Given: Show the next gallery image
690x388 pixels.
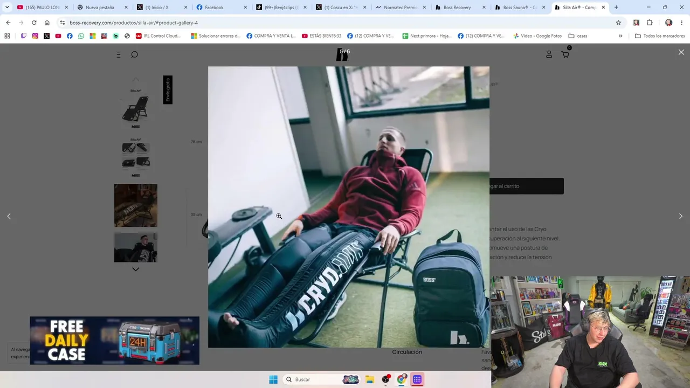Looking at the screenshot, I should tap(680, 216).
